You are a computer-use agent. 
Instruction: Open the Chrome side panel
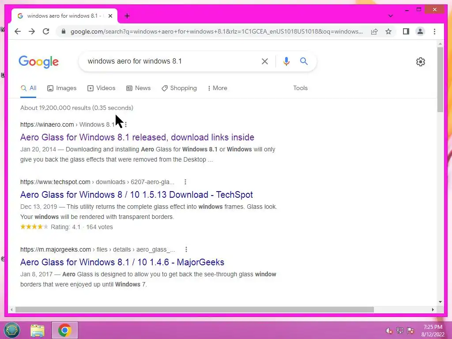406,31
